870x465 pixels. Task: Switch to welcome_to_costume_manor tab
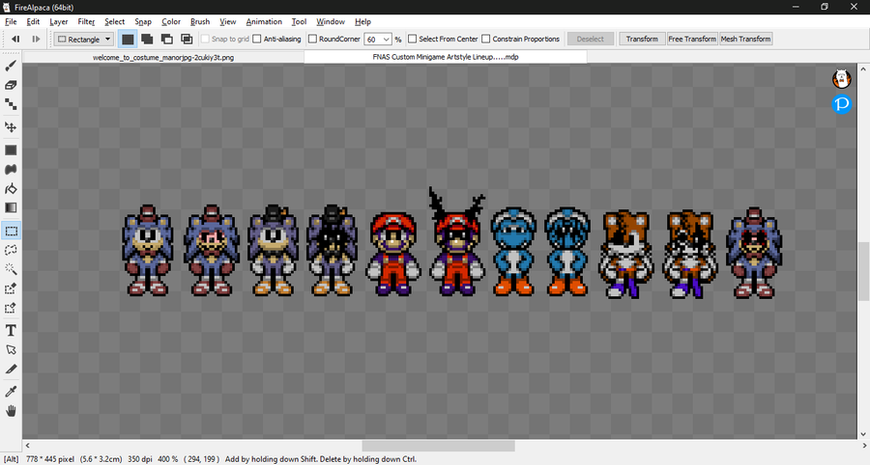[163, 57]
